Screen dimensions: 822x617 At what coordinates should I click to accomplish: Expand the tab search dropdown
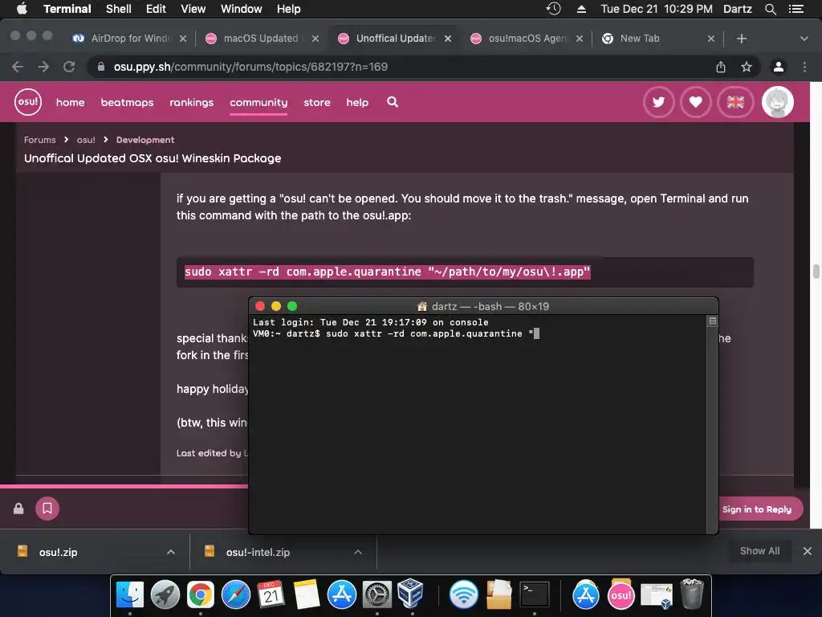tap(804, 39)
